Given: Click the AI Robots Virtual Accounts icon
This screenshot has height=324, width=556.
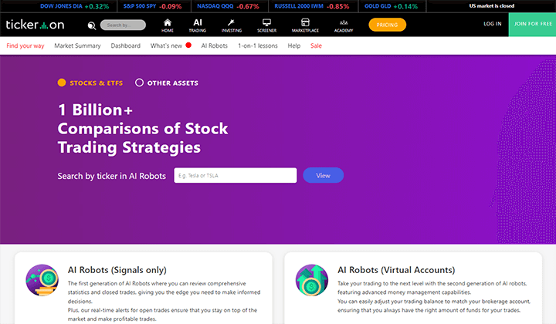Looking at the screenshot, I should (312, 280).
